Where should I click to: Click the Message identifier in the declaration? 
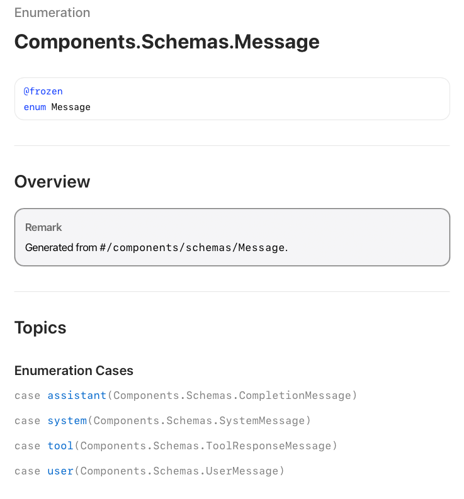tap(71, 108)
